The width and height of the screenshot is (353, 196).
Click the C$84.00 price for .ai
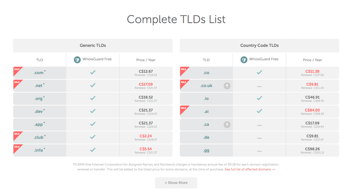(312, 110)
